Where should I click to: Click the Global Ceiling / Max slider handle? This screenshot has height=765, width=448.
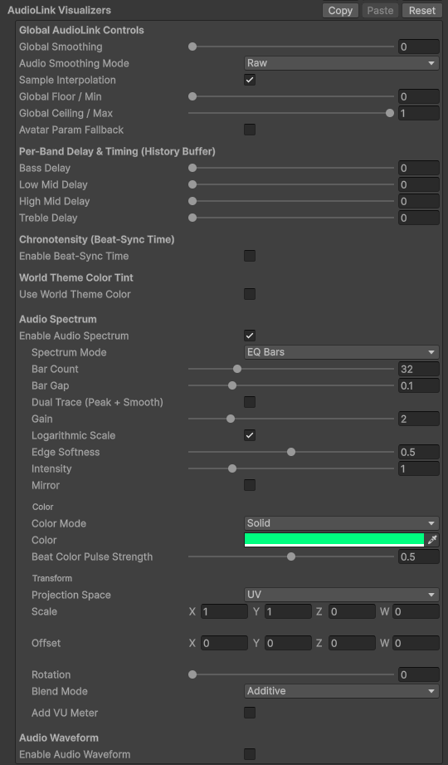tap(389, 113)
